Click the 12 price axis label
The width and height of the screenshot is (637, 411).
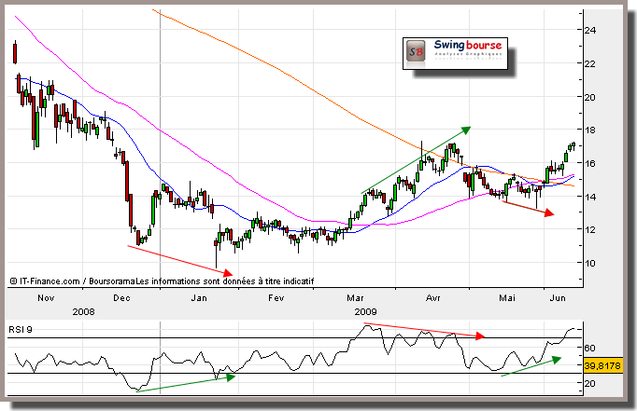(x=590, y=229)
